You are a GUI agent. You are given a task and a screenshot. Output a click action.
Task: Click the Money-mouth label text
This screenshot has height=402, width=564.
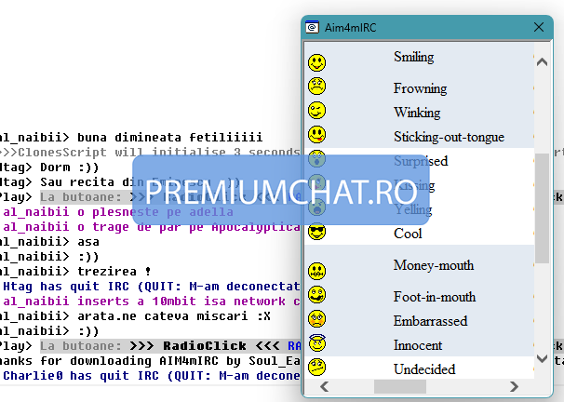(434, 265)
